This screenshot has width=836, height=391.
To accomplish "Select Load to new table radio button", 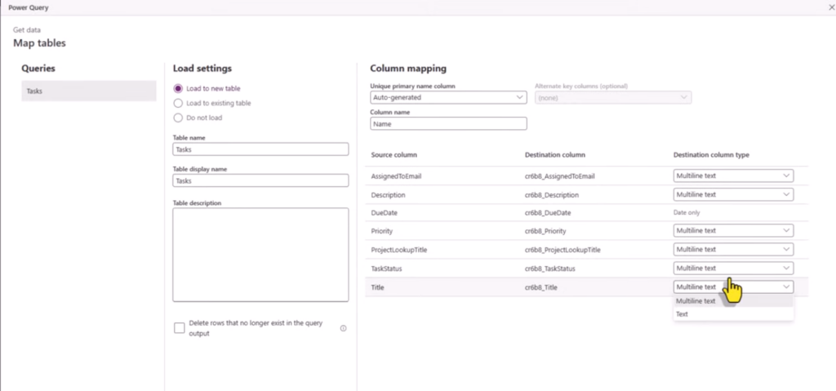I will tap(178, 88).
